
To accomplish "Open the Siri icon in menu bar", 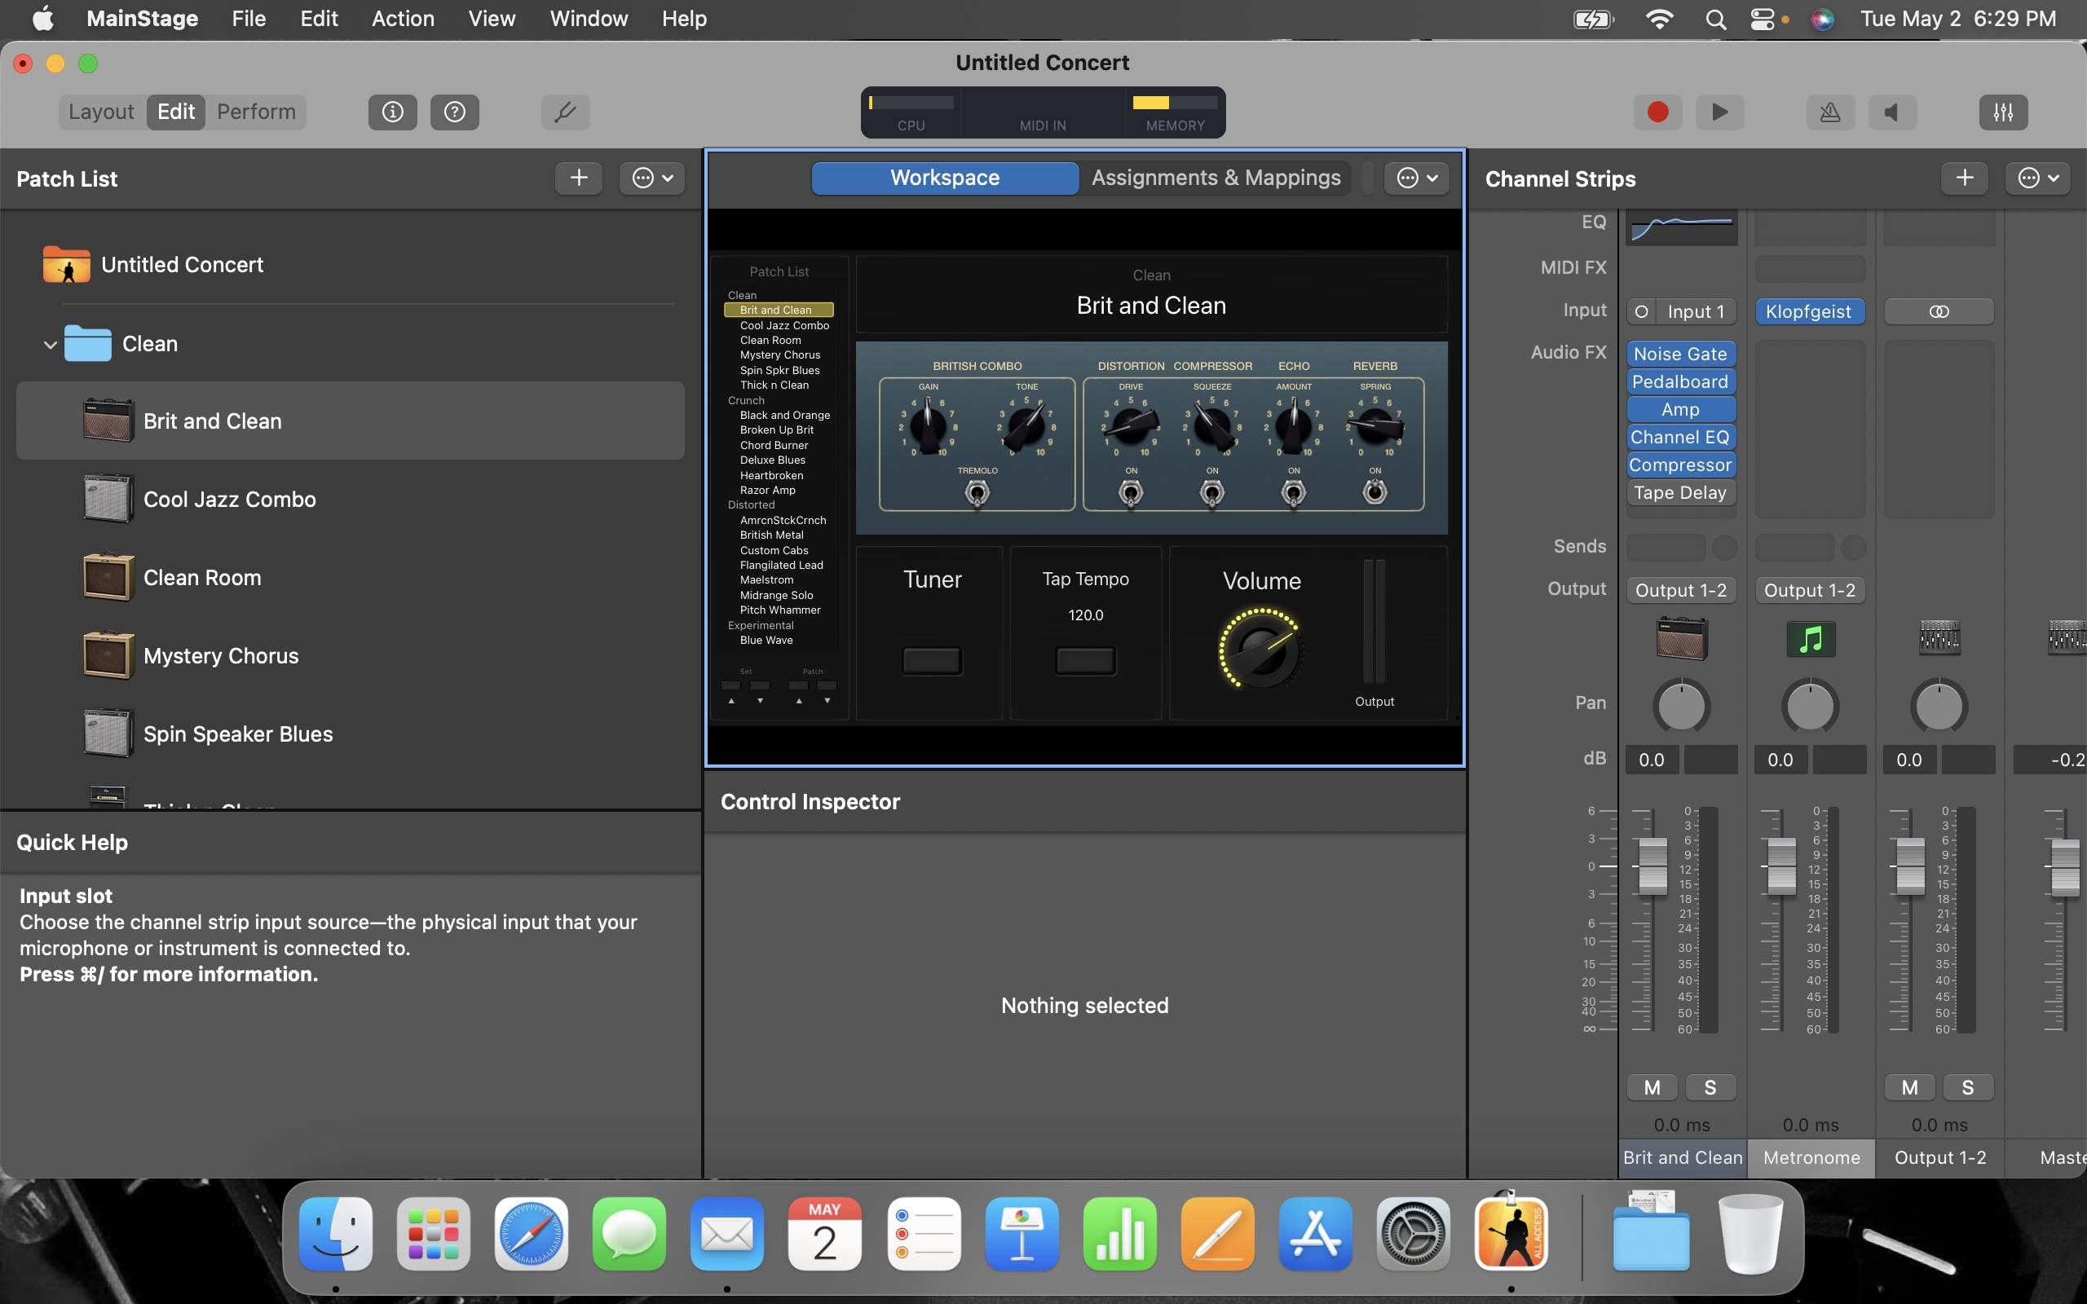I will 1822,19.
